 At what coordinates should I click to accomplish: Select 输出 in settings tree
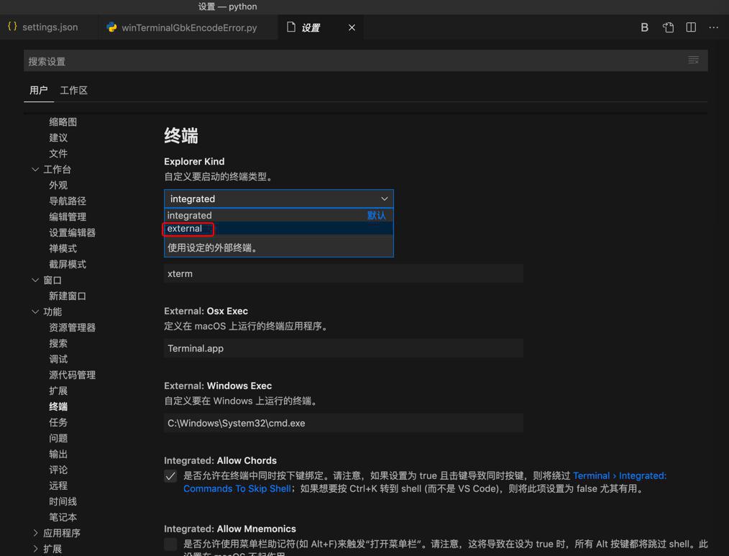coord(58,454)
